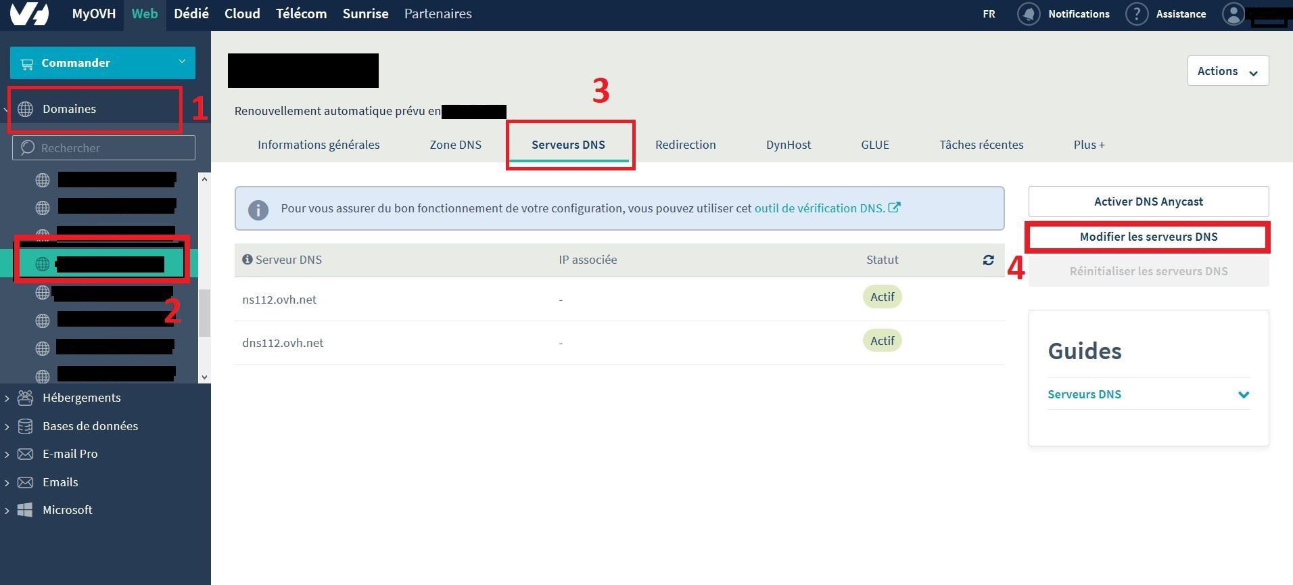Open the user account avatar icon
Viewport: 1293px width, 585px height.
pyautogui.click(x=1233, y=14)
